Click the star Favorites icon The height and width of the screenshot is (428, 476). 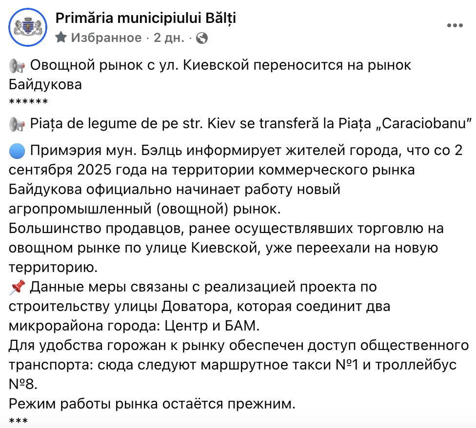tap(61, 38)
